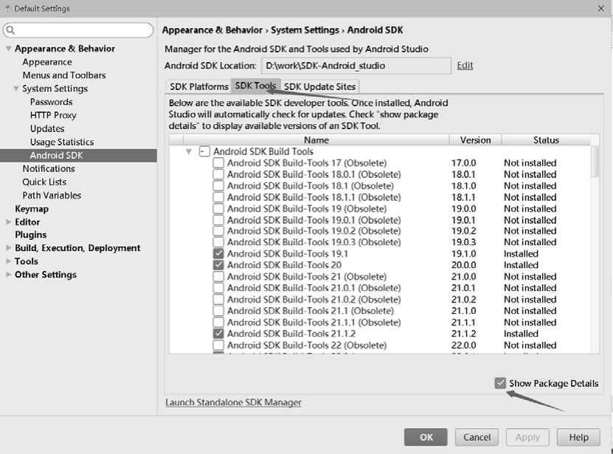
Task: Expand Build, Execution, Deployment node
Action: (x=8, y=248)
